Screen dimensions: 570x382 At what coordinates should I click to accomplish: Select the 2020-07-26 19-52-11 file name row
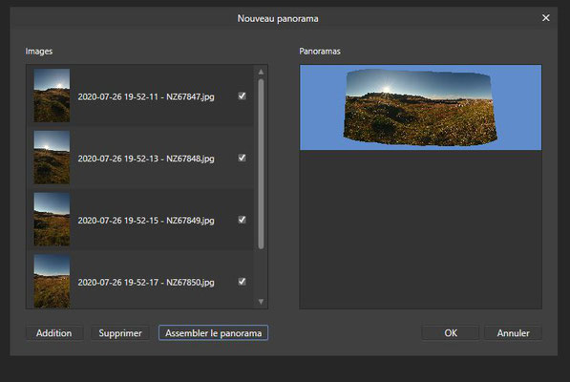point(140,95)
